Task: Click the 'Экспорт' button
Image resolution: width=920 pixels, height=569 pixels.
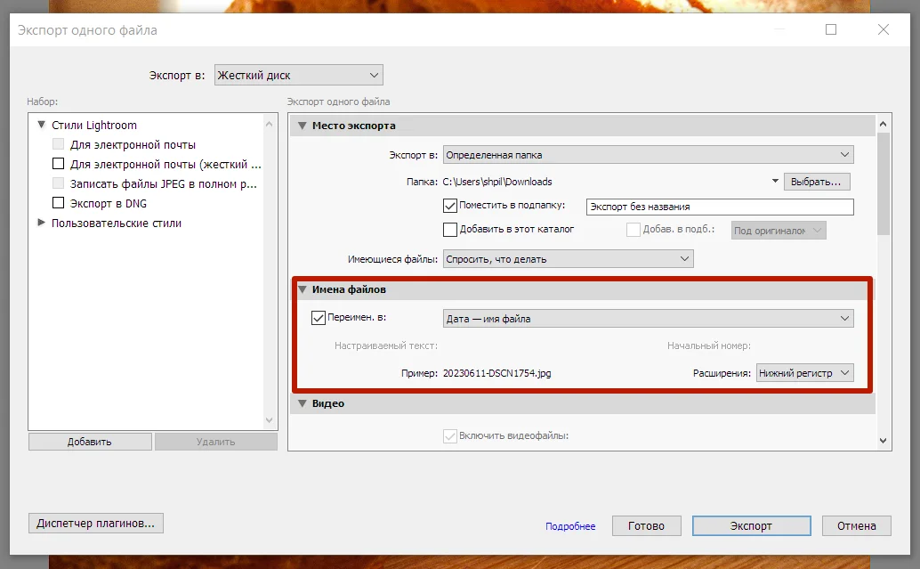Action: (751, 526)
